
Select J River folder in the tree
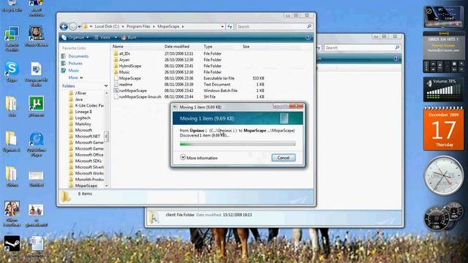[80, 93]
